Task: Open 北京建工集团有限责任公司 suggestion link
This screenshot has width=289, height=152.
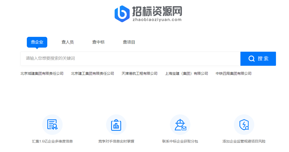Action: tap(93, 74)
